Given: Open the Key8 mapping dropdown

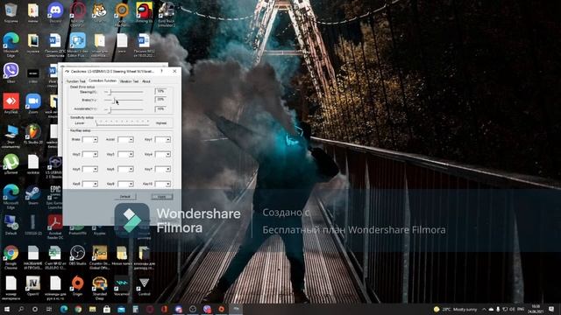Looking at the screenshot, I should pos(89,184).
